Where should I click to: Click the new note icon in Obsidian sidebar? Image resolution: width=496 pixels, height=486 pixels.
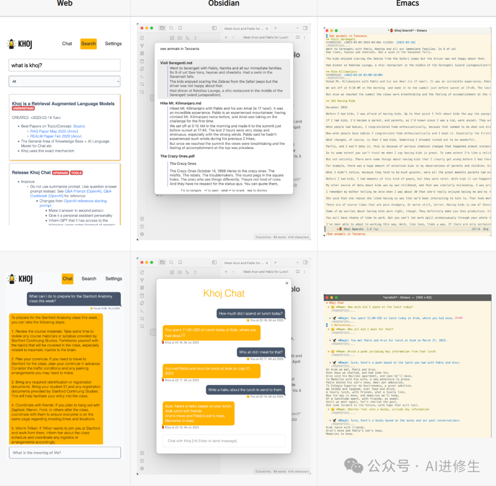point(173,38)
